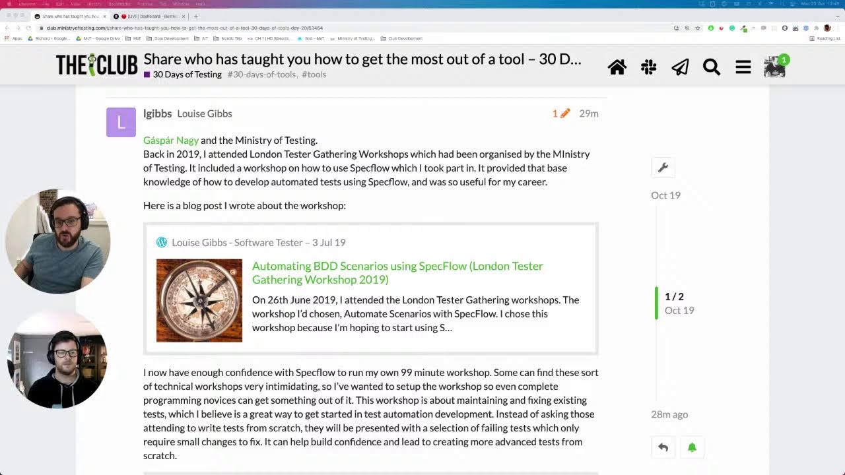
Task: Click the orange edit pencil icon
Action: (x=564, y=113)
